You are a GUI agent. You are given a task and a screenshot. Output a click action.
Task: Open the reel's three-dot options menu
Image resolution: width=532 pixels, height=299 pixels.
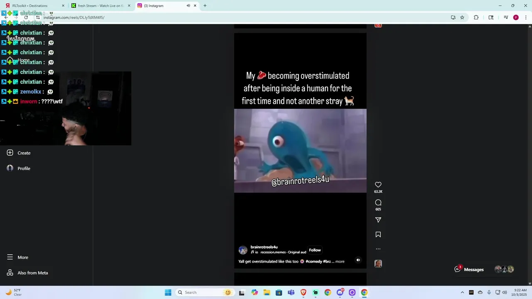(378, 249)
